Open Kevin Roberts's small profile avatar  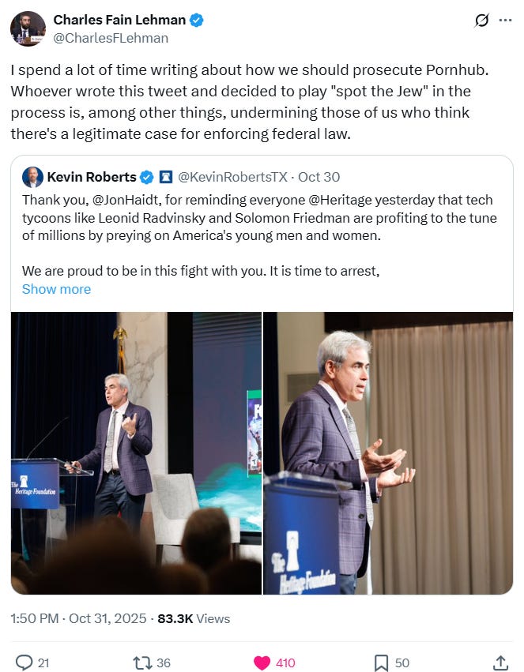click(x=32, y=177)
